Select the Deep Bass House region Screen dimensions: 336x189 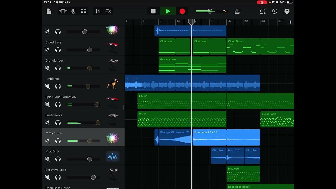pos(260,186)
